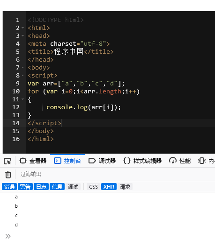Click the console icon beside 控制台
The width and height of the screenshot is (215, 247).
click(x=58, y=161)
